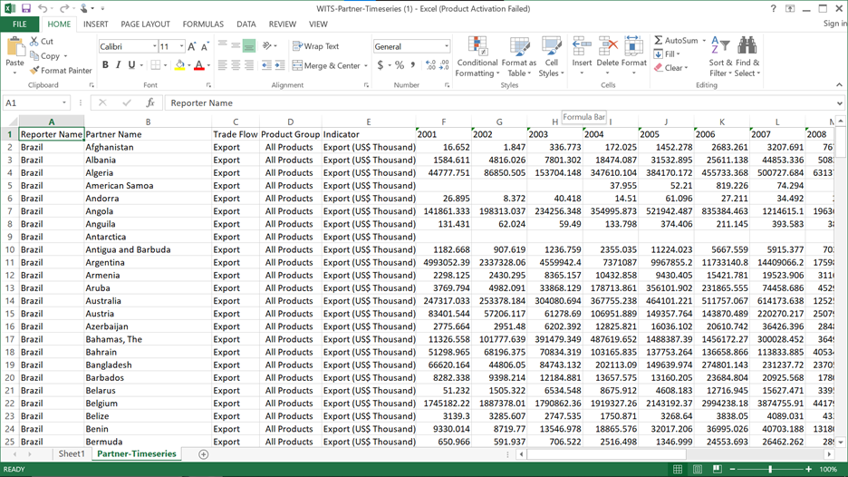Toggle Italic text formatting

(x=119, y=65)
